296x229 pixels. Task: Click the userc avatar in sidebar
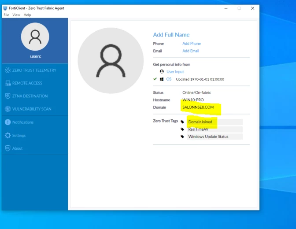click(35, 37)
